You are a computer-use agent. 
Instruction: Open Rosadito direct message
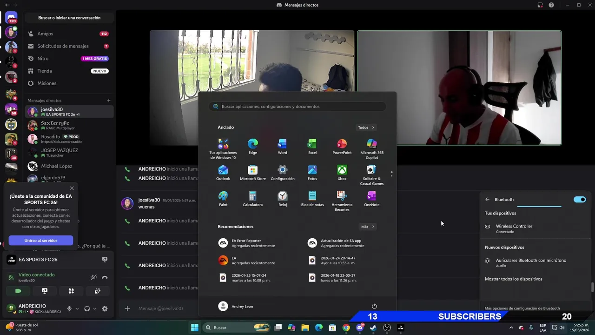(69, 139)
